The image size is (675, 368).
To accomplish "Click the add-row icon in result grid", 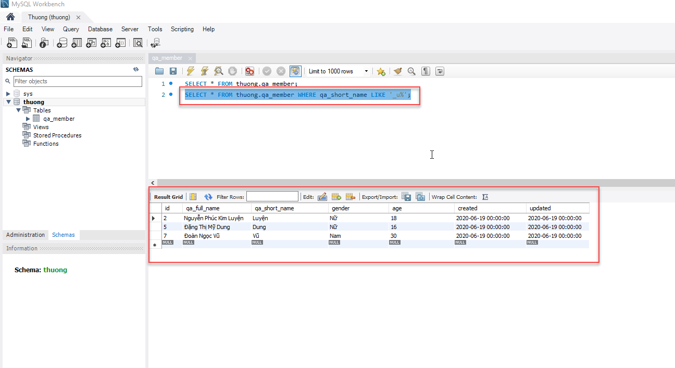I will point(336,197).
